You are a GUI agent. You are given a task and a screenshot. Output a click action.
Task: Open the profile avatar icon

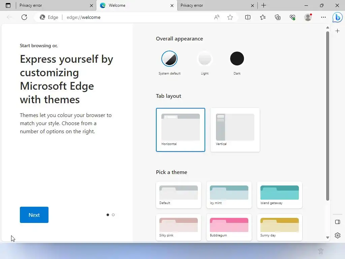308,17
